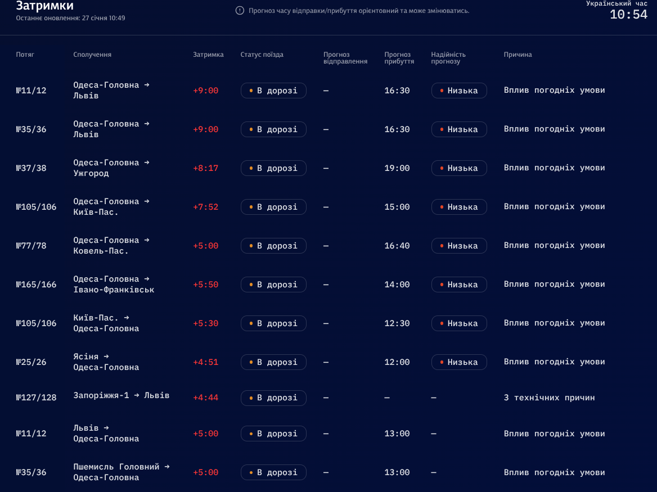Click the 'В дорозі' status for train №25/26
657x492 pixels.
click(273, 362)
